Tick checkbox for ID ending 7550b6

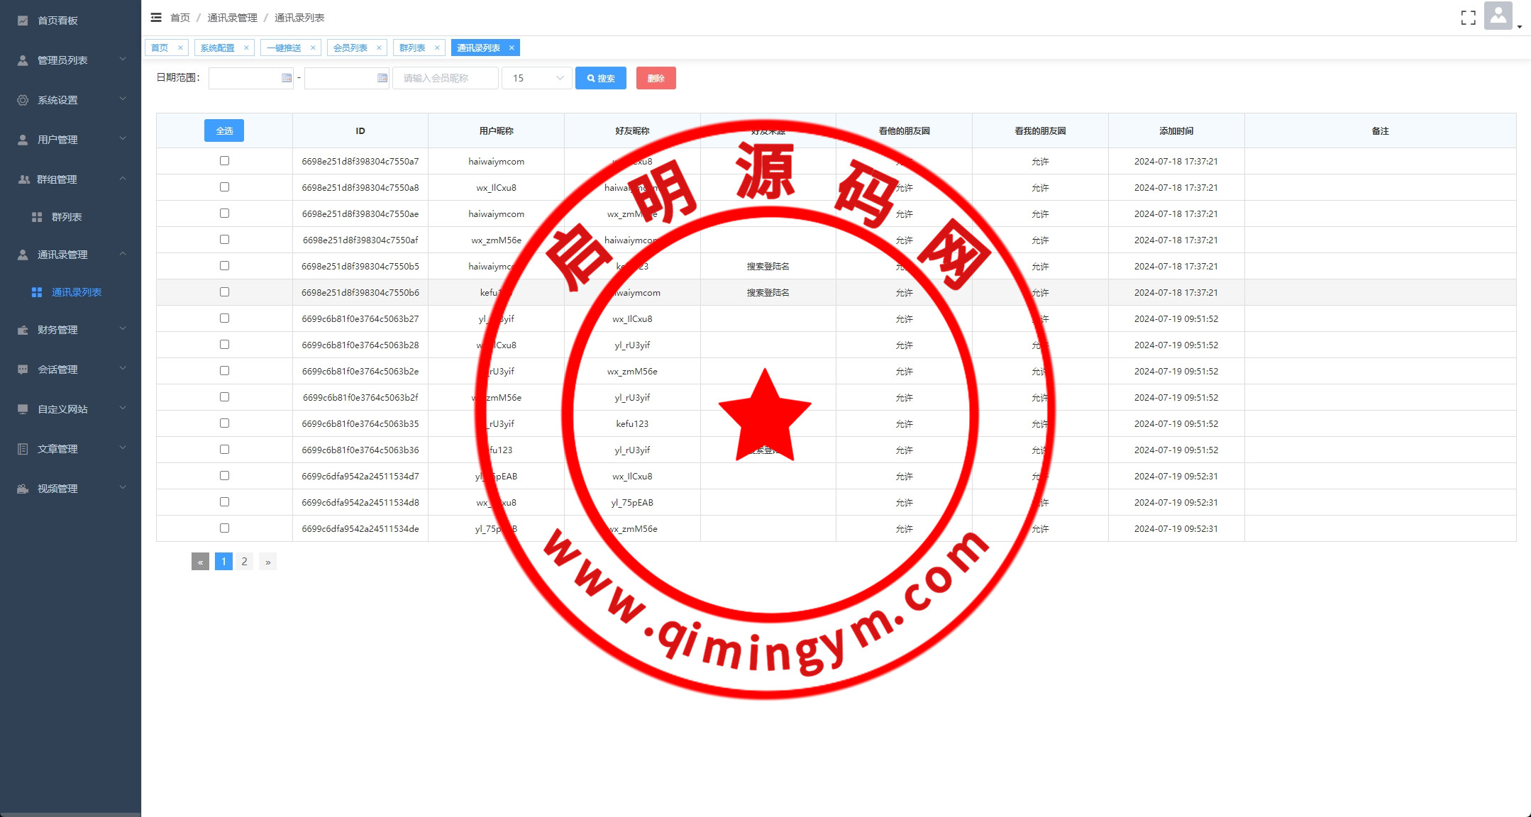tap(224, 292)
